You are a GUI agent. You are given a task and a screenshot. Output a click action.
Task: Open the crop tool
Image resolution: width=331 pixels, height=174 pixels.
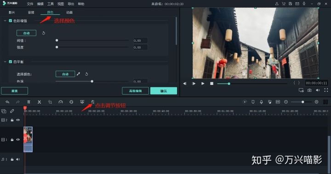pyautogui.click(x=50, y=102)
